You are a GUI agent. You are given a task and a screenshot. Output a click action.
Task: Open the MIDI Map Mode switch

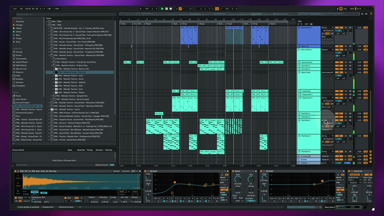click(x=352, y=9)
